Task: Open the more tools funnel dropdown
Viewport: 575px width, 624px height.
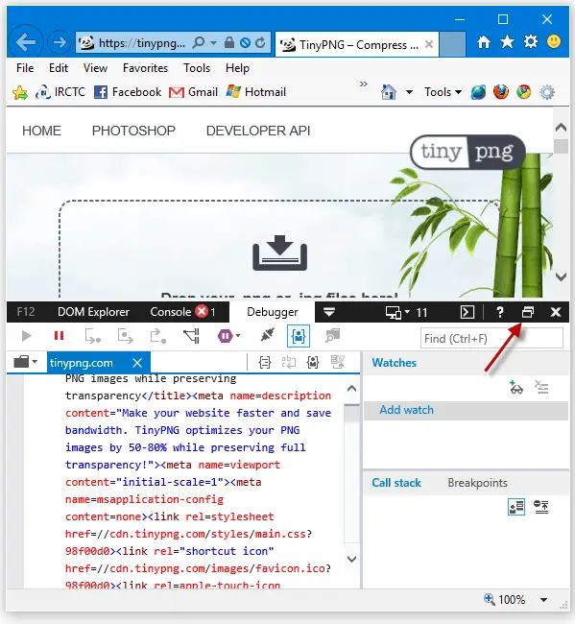Action: coord(329,312)
